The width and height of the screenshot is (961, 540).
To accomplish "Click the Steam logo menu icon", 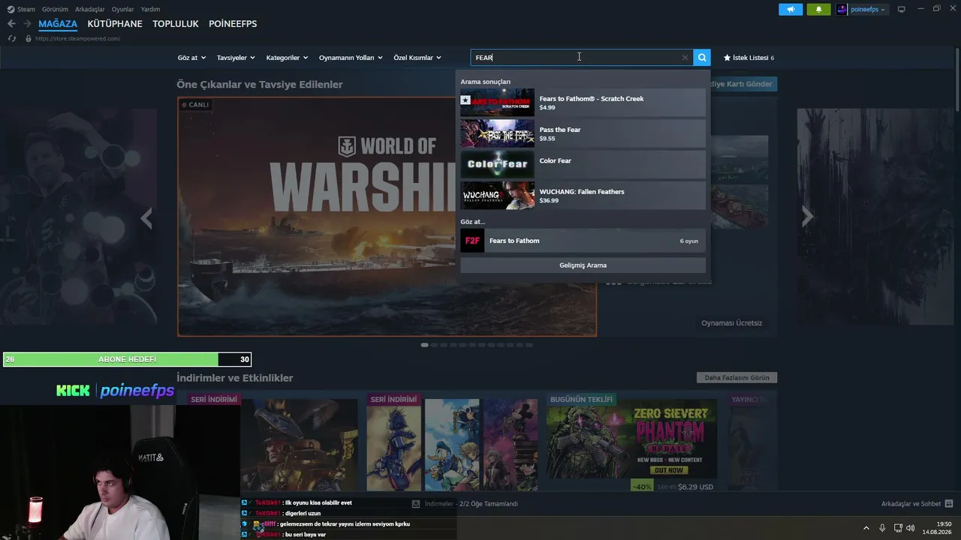I will [9, 9].
